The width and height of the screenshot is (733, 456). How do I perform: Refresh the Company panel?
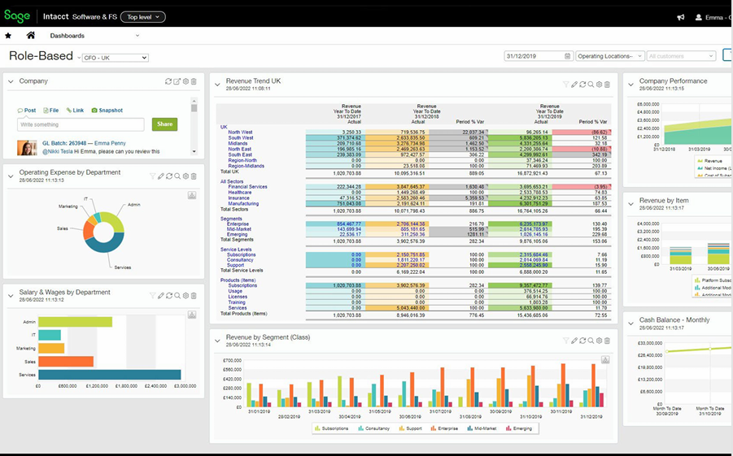(x=168, y=81)
